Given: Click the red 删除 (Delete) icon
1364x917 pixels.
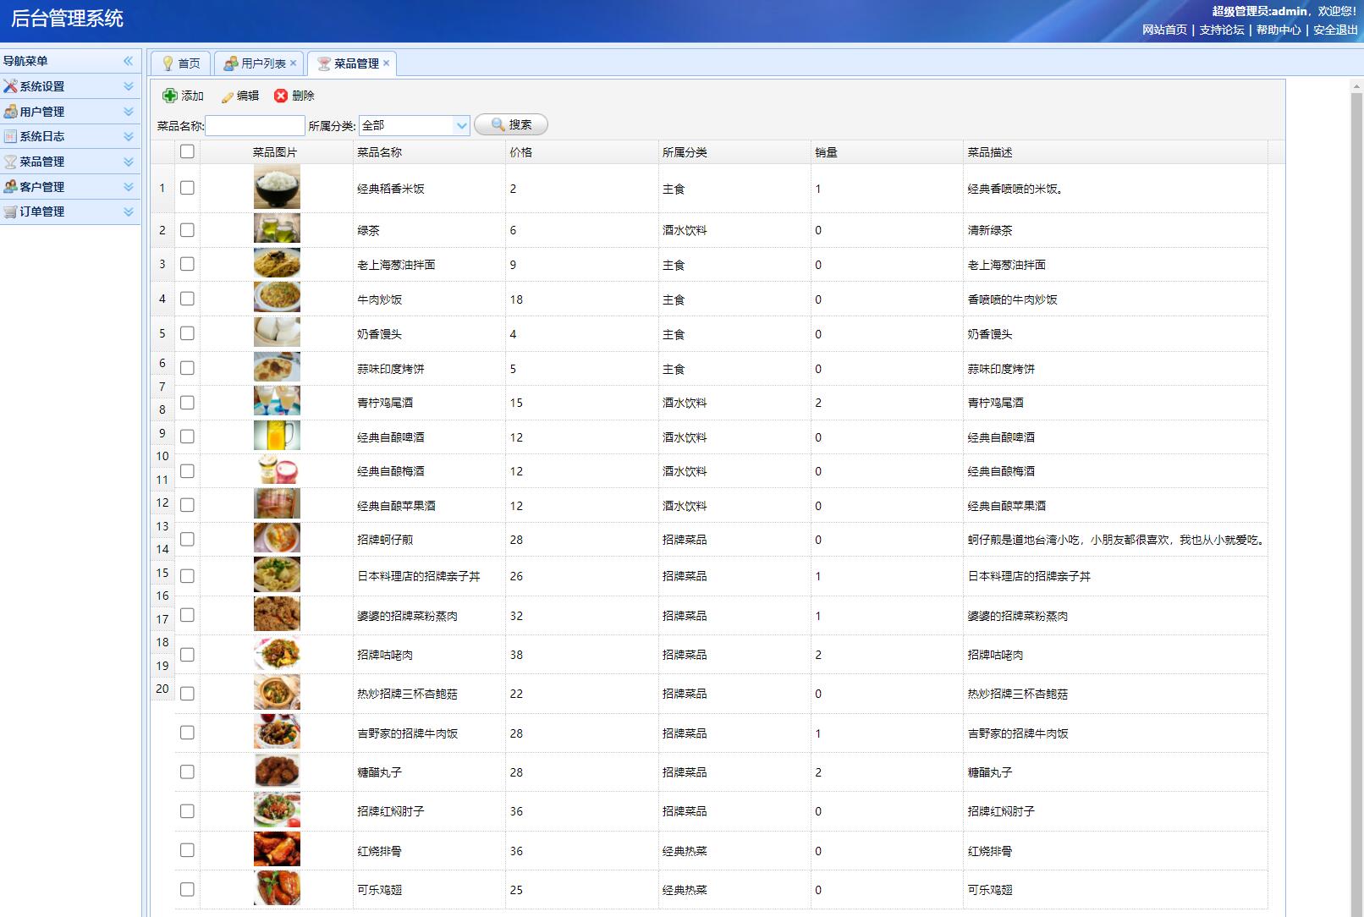Looking at the screenshot, I should tap(280, 96).
